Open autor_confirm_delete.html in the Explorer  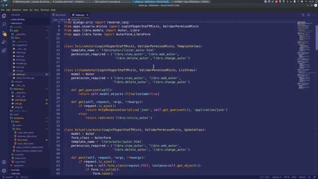(29, 147)
